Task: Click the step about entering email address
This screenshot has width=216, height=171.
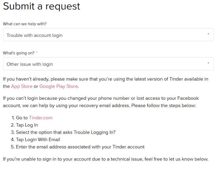Action: 80,147
